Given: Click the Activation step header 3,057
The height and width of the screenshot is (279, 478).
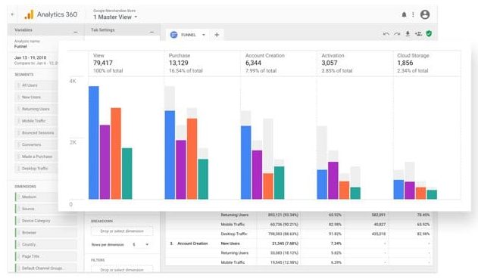Looking at the screenshot, I should pyautogui.click(x=355, y=63).
